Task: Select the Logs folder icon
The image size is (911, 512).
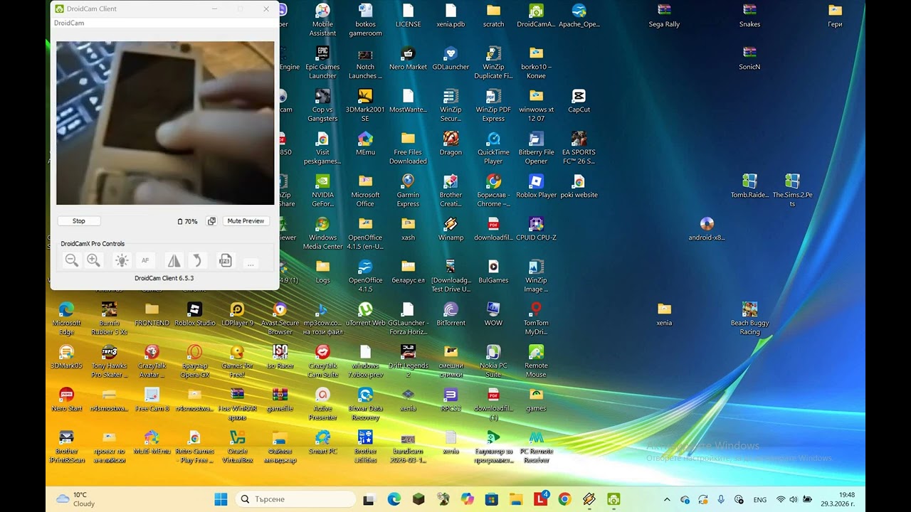Action: (322, 272)
